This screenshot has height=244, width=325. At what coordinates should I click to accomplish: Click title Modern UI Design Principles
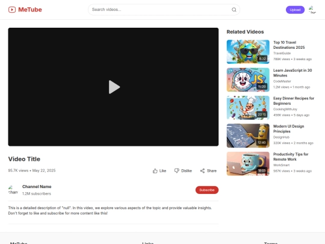(x=288, y=129)
